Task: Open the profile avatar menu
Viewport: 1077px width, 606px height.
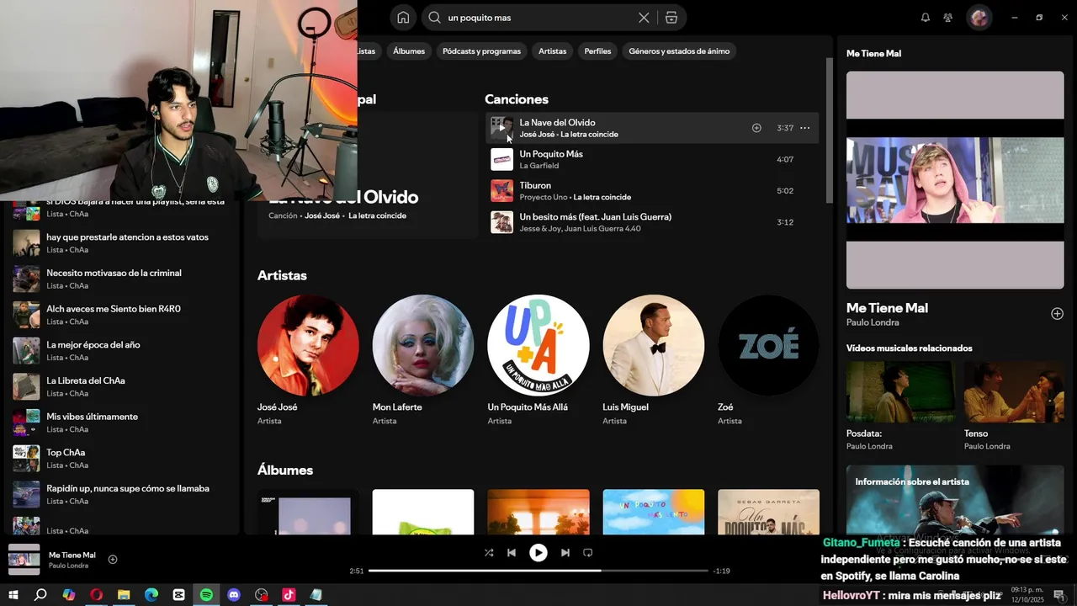Action: 979,18
